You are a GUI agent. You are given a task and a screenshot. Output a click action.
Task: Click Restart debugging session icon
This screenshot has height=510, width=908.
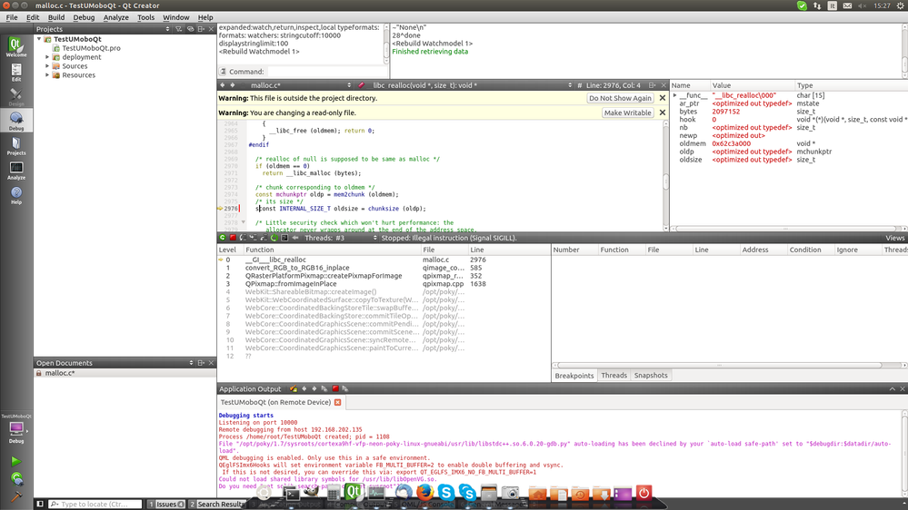coord(274,238)
